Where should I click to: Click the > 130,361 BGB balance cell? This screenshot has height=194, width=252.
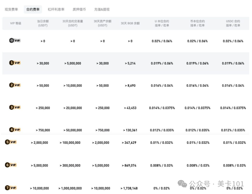click(x=130, y=130)
